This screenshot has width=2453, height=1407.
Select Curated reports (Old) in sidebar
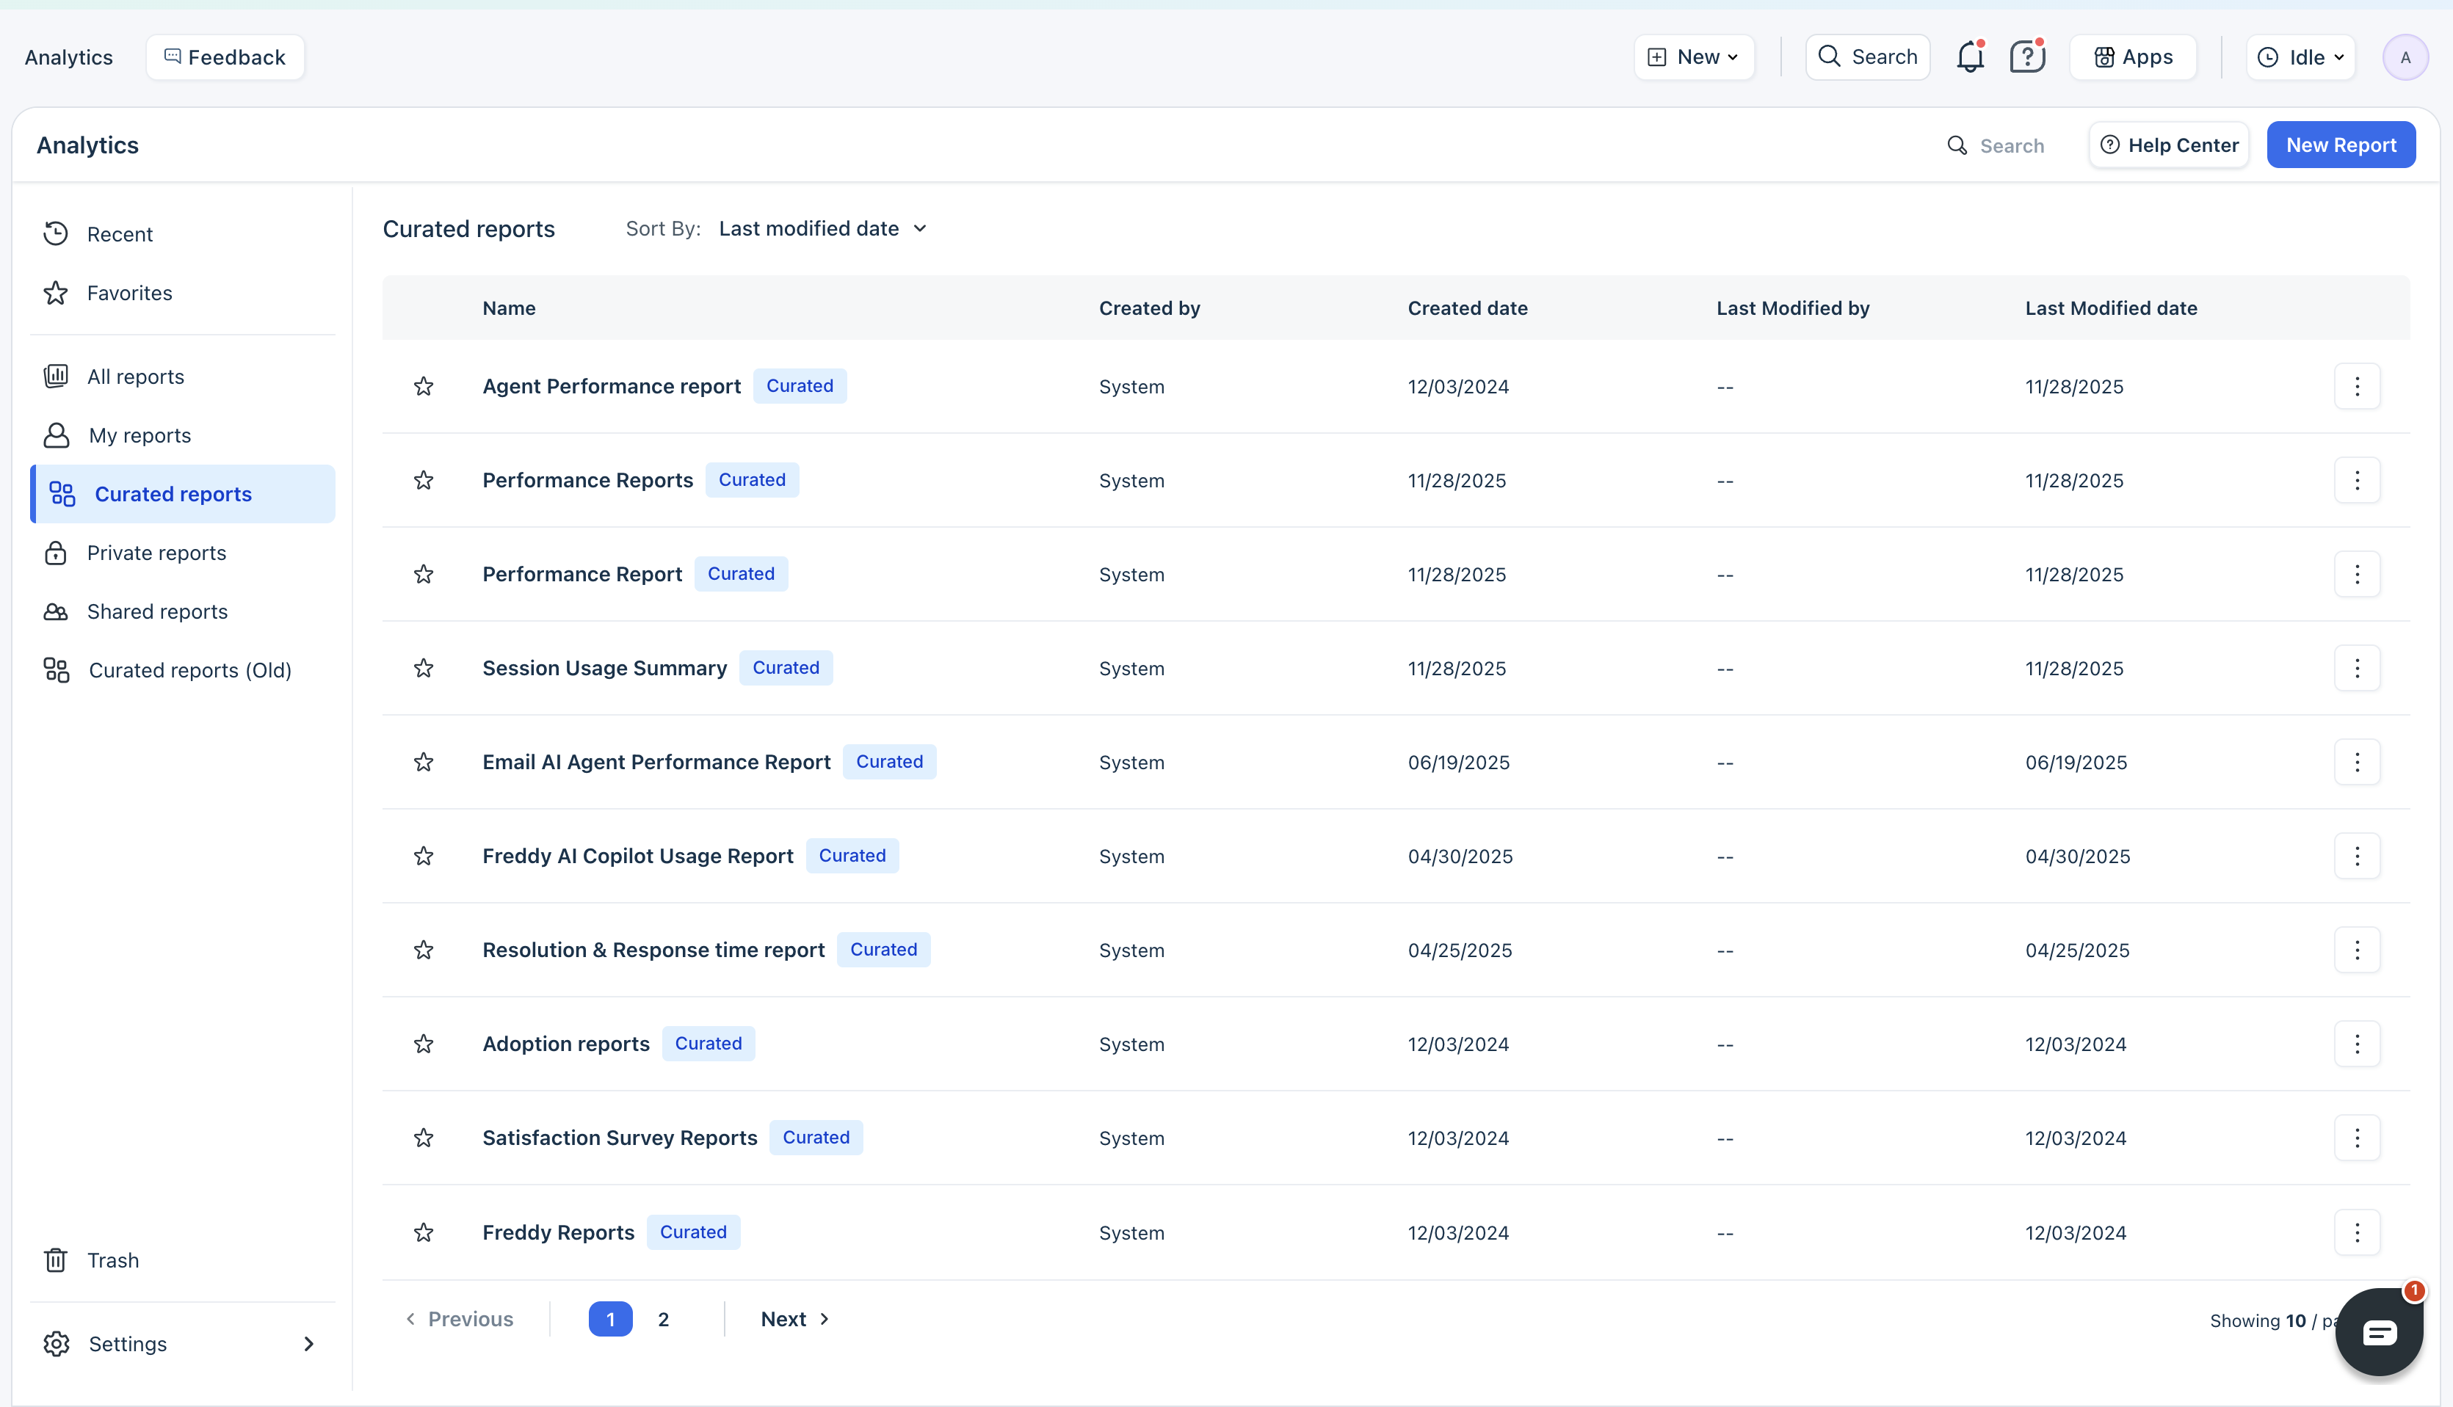click(189, 669)
